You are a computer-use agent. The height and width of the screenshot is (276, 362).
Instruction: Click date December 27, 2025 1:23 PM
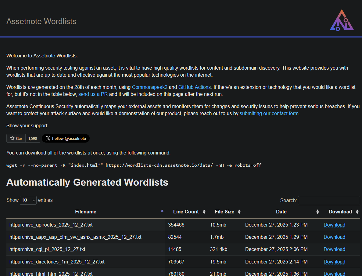point(276,225)
